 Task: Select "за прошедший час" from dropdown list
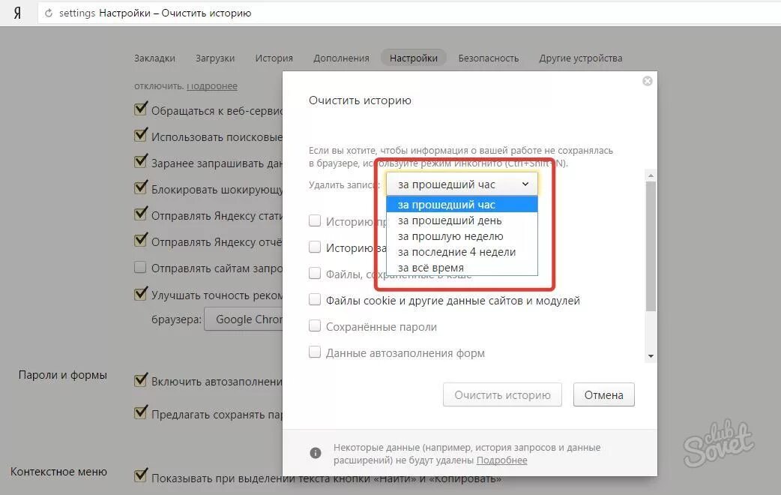click(x=462, y=205)
